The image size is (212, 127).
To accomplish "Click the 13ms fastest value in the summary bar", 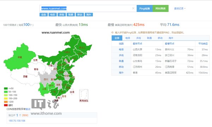I will (83, 25).
